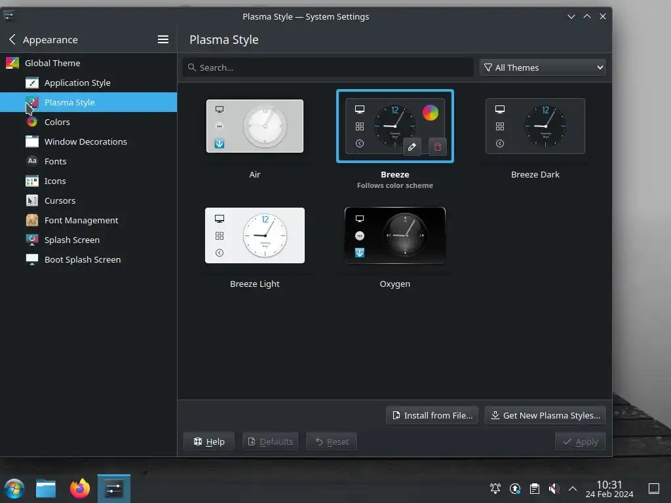Go back using the Appearance arrow
Image resolution: width=671 pixels, height=503 pixels.
(12, 39)
